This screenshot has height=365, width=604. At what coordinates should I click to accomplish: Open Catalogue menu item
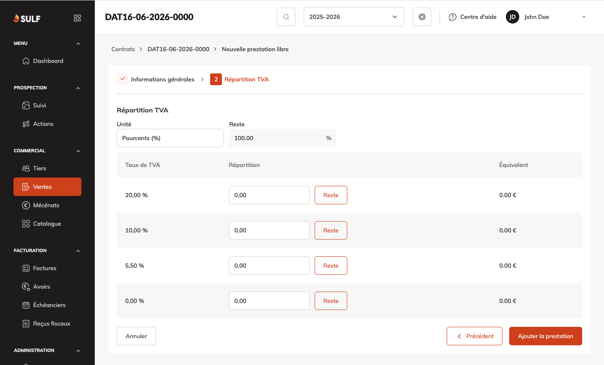[x=47, y=224]
